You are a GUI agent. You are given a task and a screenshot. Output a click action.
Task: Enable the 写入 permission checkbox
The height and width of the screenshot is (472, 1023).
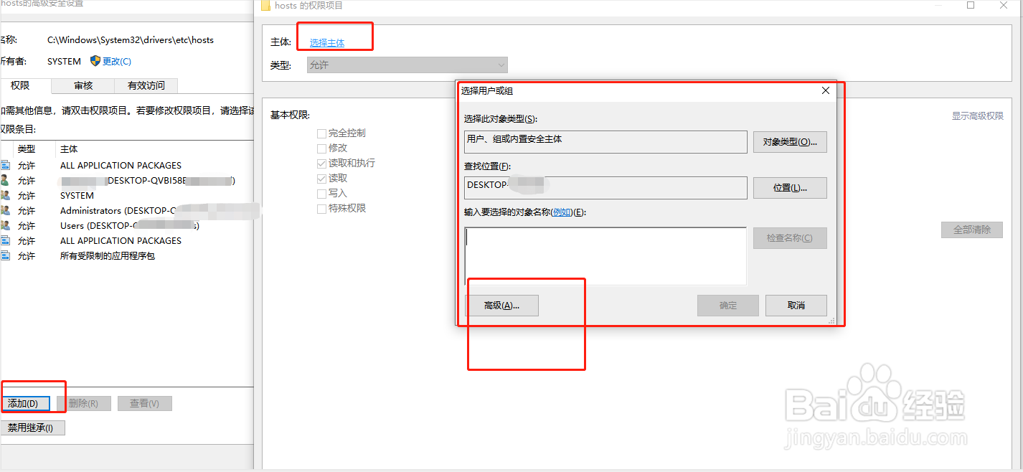click(320, 193)
